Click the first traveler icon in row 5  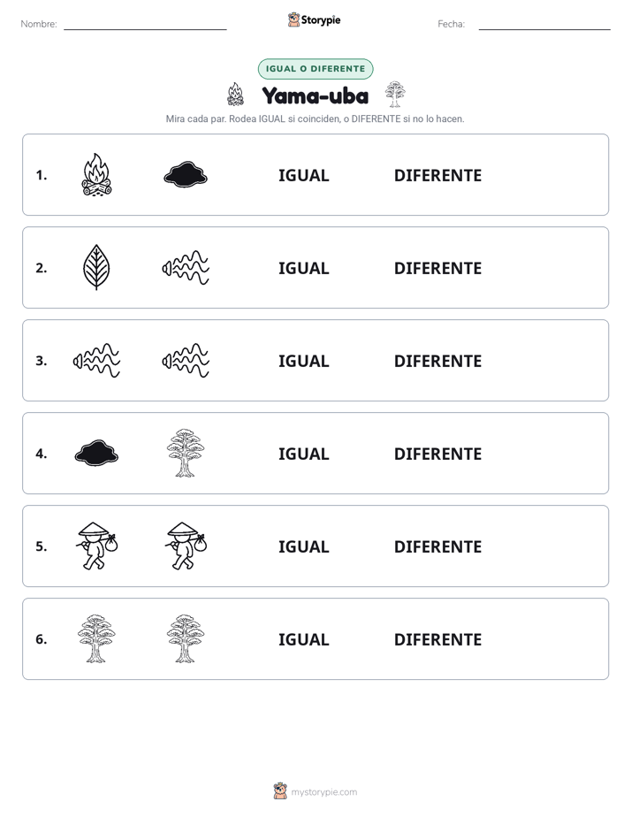click(x=97, y=546)
